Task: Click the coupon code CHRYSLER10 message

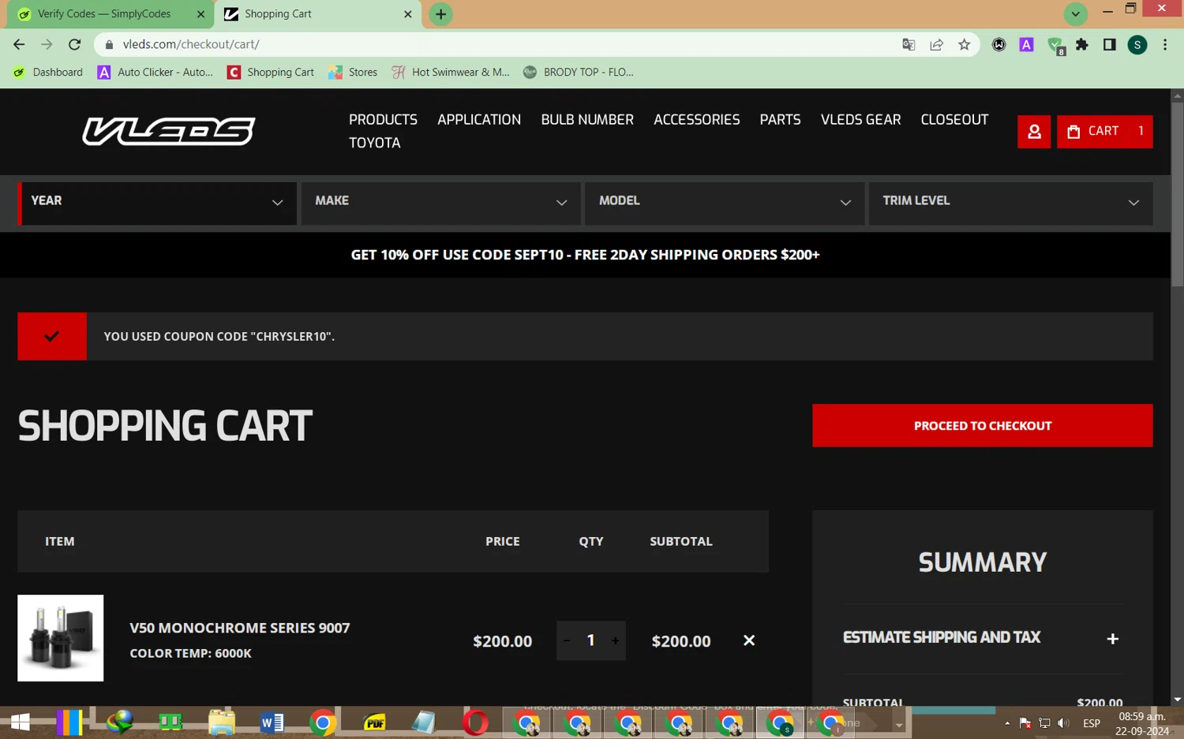Action: click(219, 337)
